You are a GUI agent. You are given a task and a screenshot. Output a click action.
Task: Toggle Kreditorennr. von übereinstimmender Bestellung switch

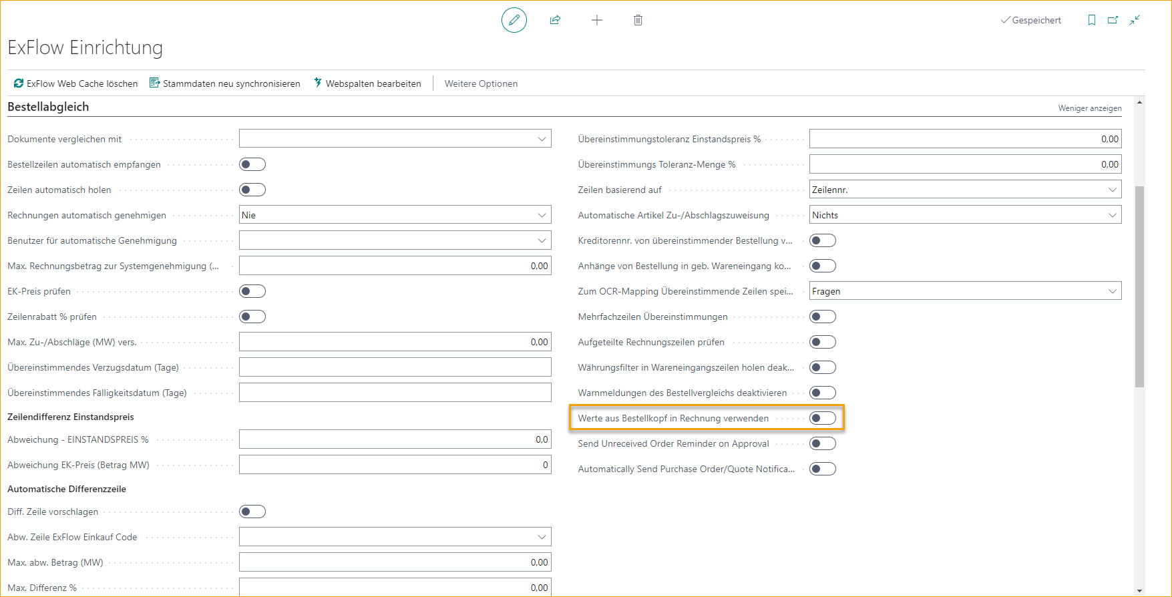click(x=823, y=240)
